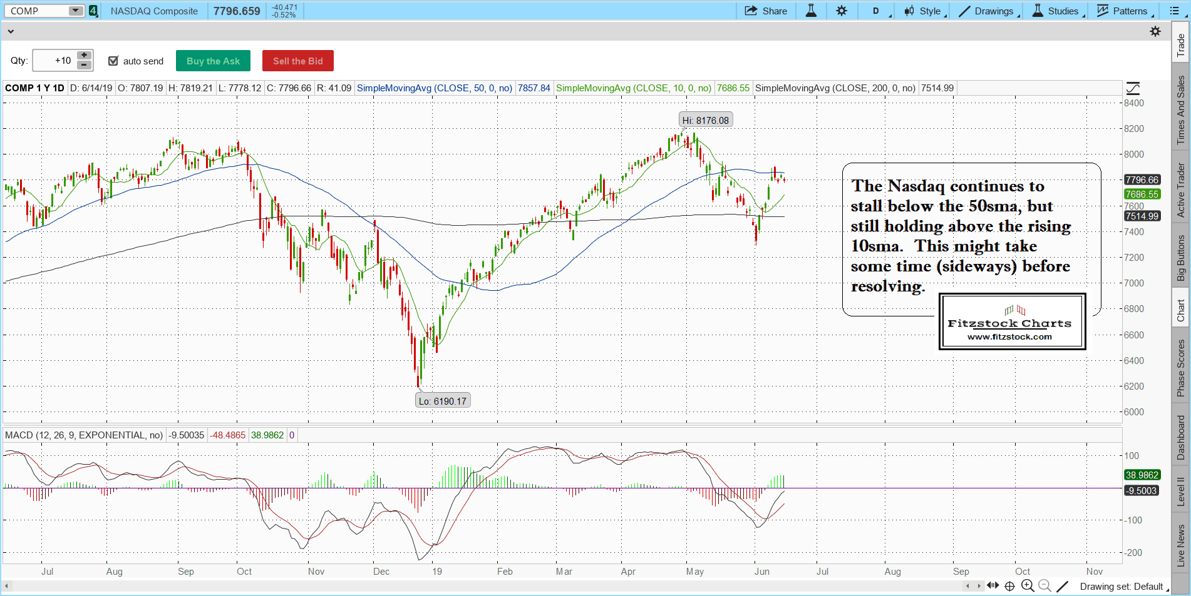This screenshot has width=1191, height=596.
Task: Click the zoom in magnifier icon
Action: point(1027,586)
